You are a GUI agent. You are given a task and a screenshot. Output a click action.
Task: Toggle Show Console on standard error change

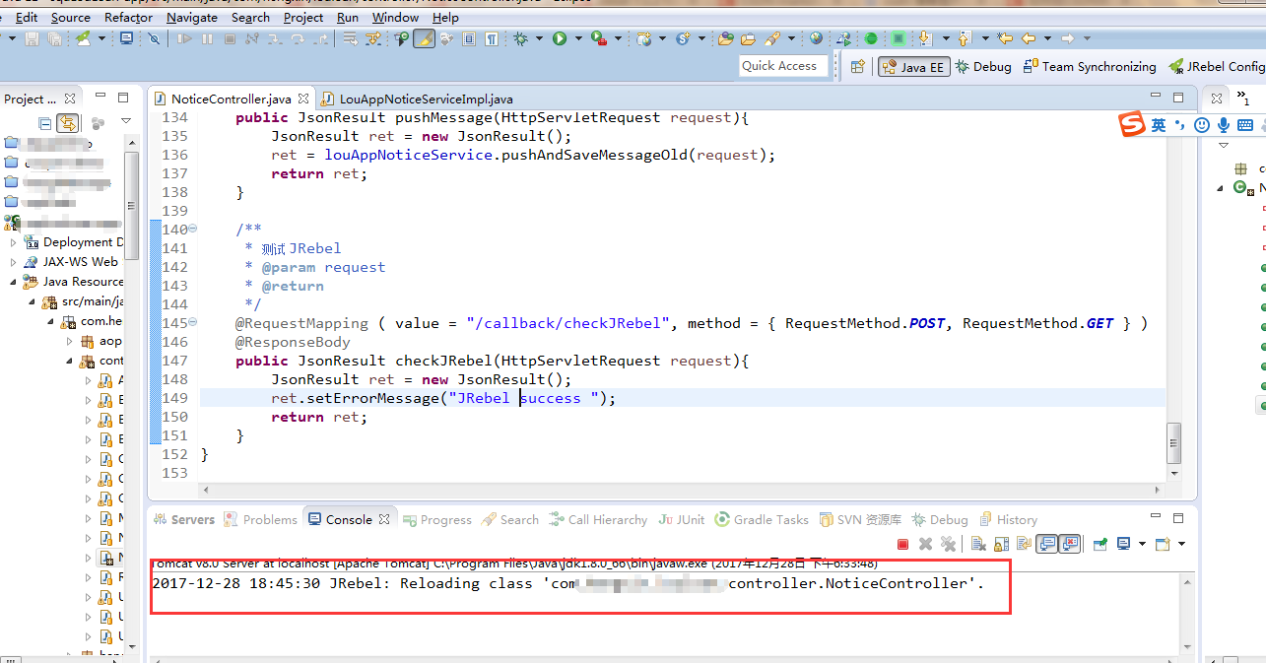click(x=1070, y=544)
